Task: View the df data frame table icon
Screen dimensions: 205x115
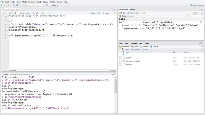Action: click(x=201, y=22)
